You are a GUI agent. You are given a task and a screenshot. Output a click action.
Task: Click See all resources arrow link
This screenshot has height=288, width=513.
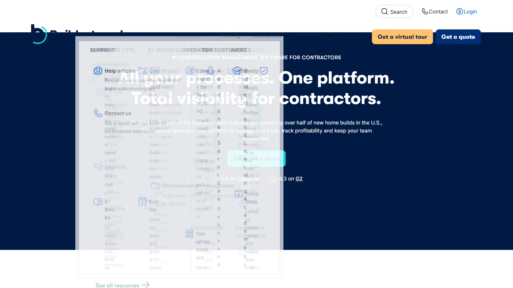pos(122,285)
